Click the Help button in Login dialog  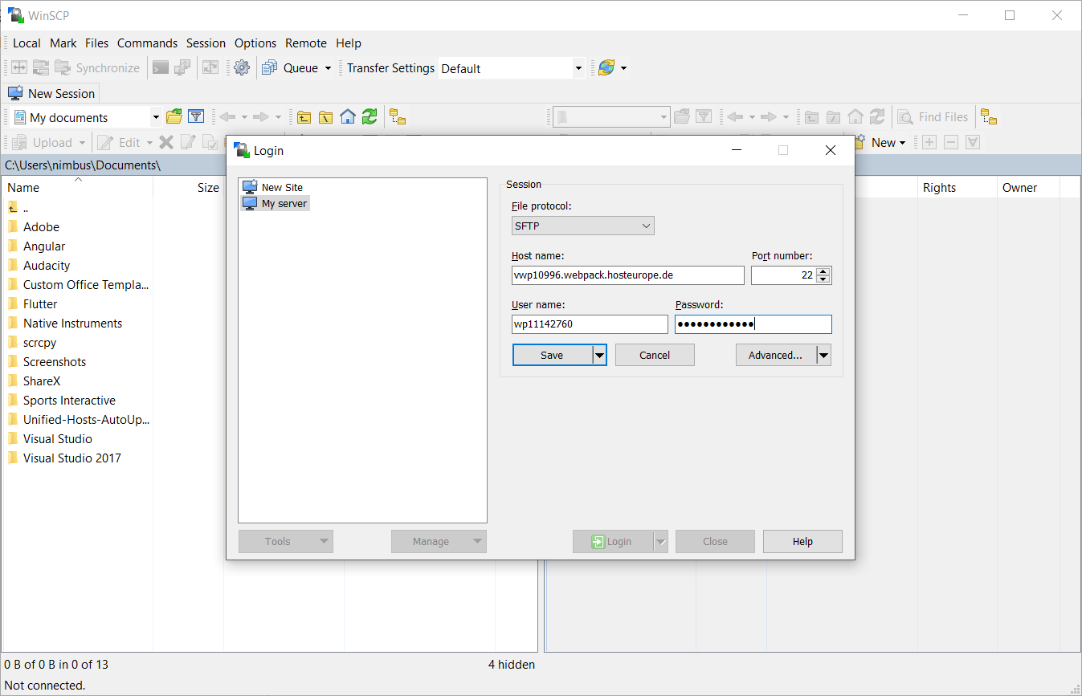tap(802, 542)
